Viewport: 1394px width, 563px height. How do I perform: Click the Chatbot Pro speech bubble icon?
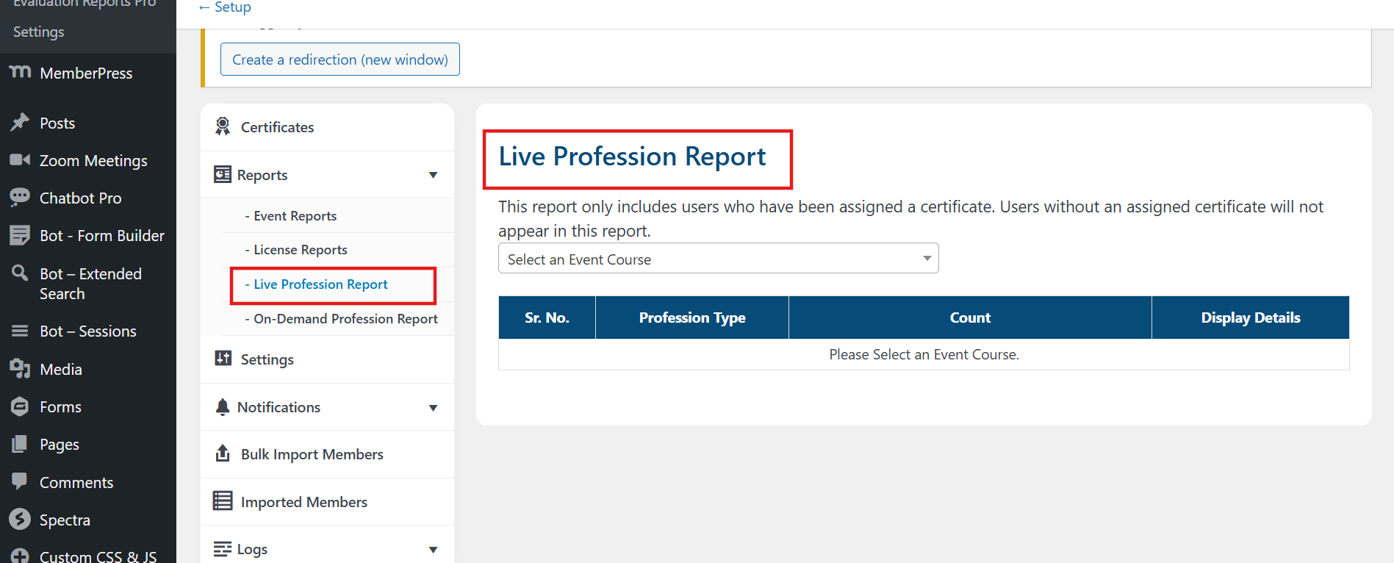(x=20, y=196)
